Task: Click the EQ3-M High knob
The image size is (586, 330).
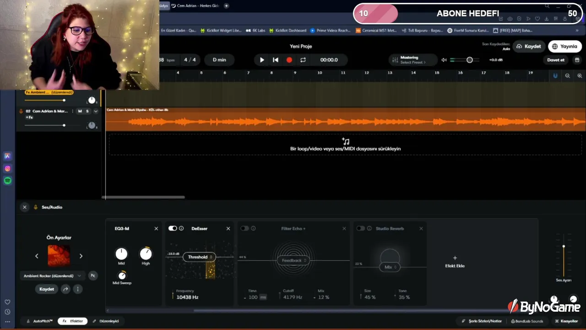Action: coord(146,253)
